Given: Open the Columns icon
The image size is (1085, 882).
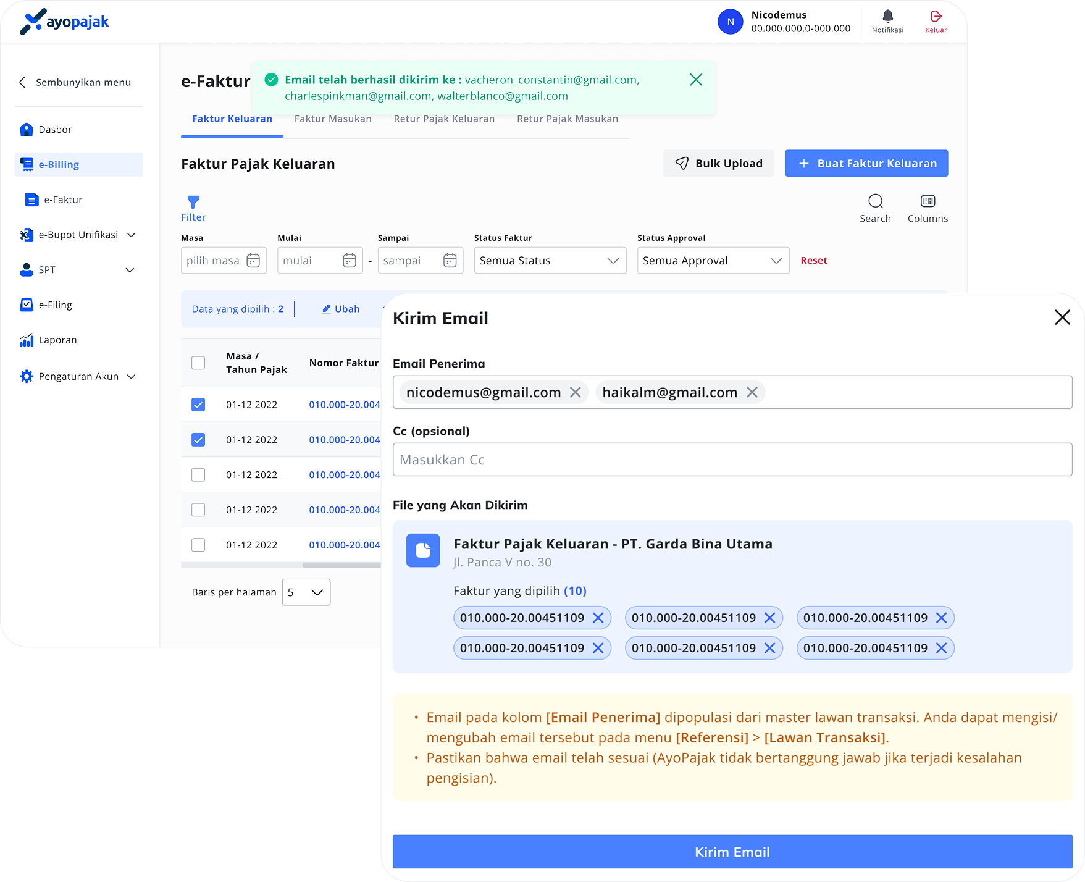Looking at the screenshot, I should [928, 201].
